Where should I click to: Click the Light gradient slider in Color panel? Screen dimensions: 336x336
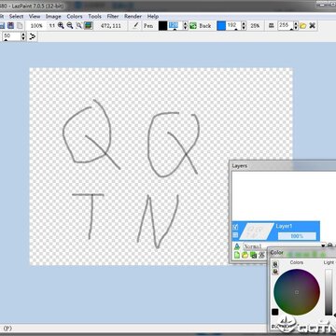[329, 292]
